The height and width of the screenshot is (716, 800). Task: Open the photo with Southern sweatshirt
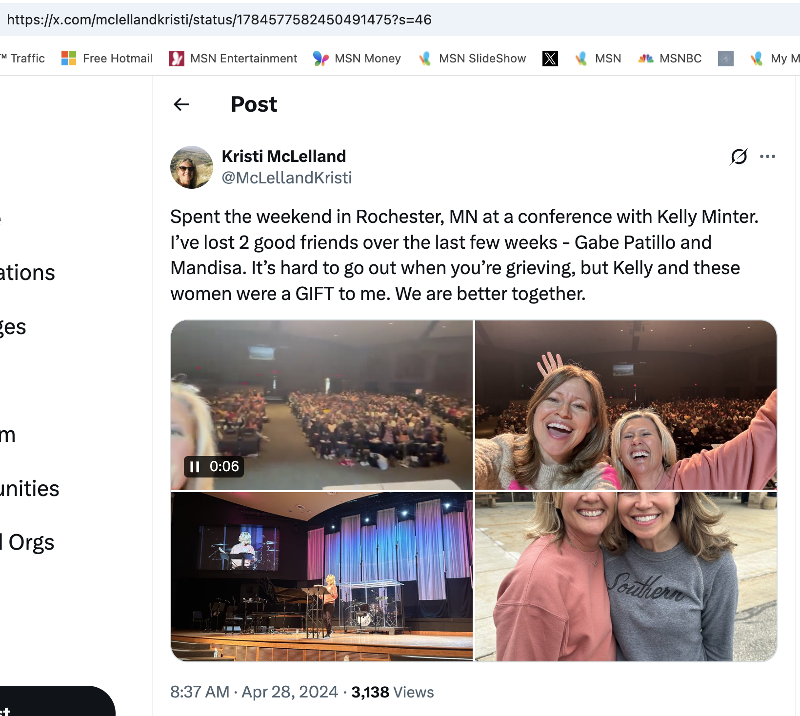pyautogui.click(x=625, y=577)
